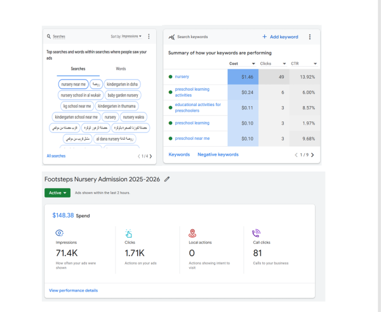
Task: Select the baby garden nursery chip
Action: [x=123, y=95]
